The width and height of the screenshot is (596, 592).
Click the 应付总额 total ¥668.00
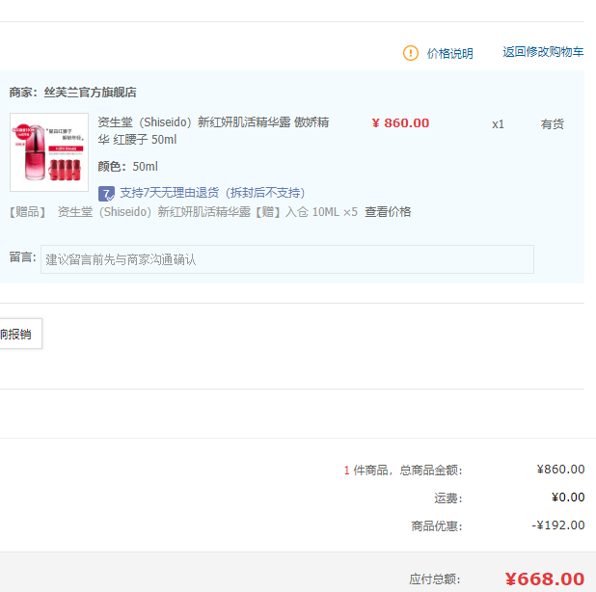(544, 579)
